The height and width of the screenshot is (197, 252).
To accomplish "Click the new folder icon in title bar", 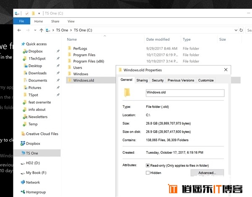I will [x=33, y=13].
